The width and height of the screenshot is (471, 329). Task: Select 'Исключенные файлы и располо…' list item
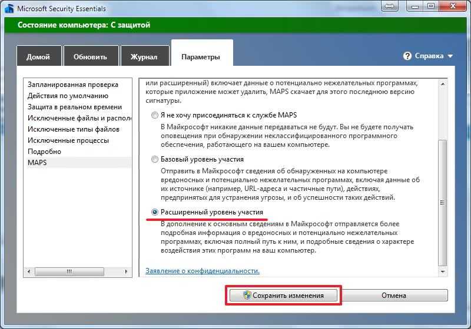[78, 118]
